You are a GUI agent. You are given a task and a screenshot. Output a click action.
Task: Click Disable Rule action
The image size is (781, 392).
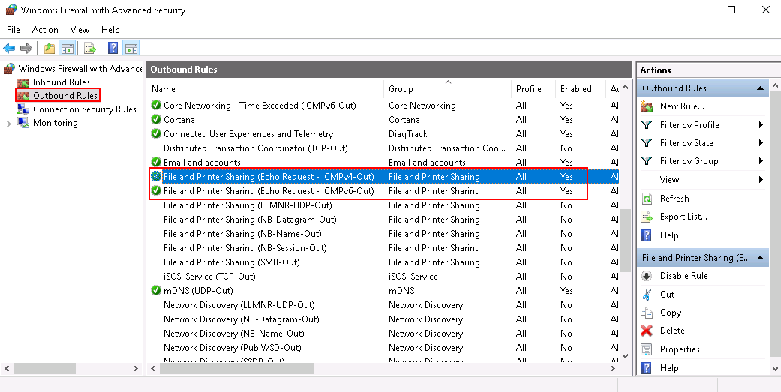coord(684,276)
